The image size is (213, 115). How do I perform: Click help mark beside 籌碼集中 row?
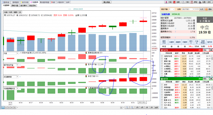point(175,29)
